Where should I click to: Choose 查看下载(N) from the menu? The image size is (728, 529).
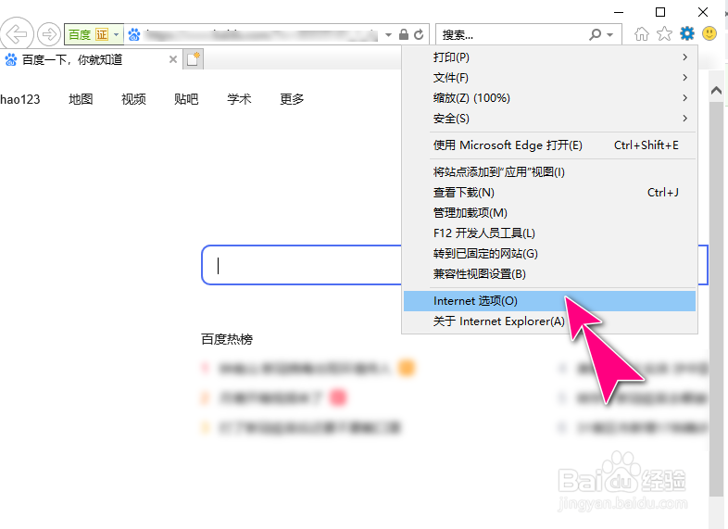click(x=550, y=193)
